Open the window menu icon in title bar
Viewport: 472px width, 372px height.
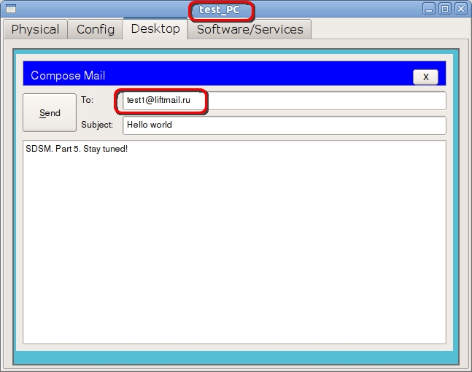(10, 9)
